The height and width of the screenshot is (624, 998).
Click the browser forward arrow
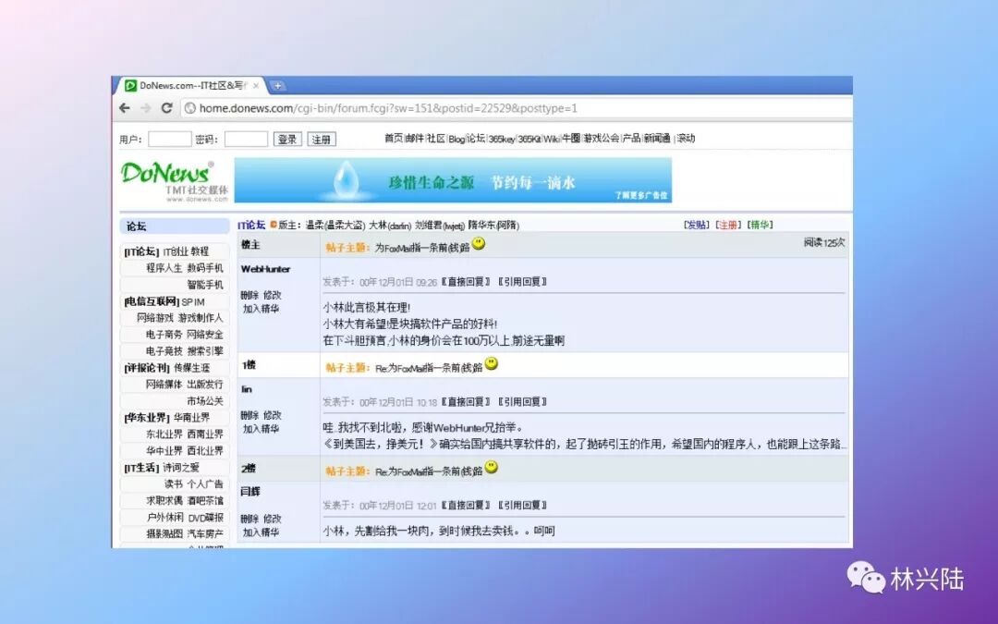(x=146, y=107)
